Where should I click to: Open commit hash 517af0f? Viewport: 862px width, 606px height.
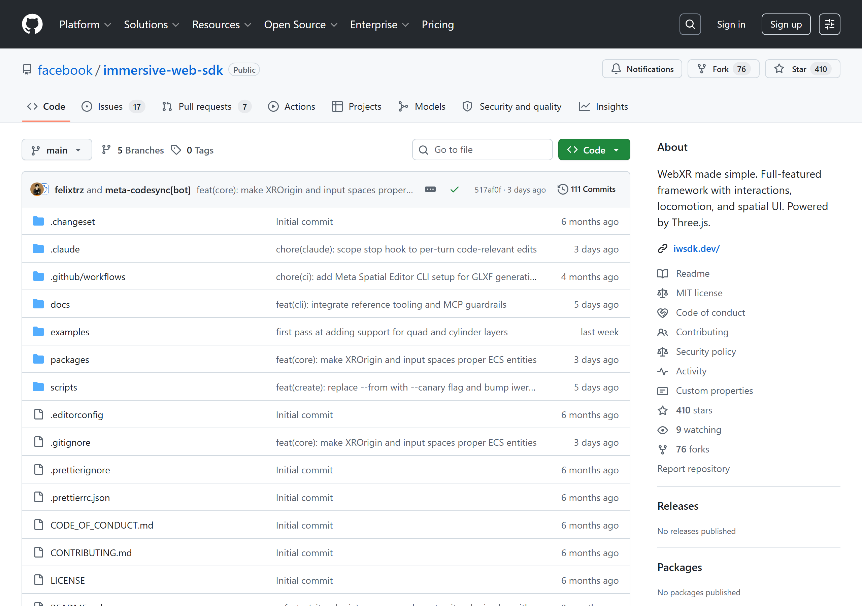(x=487, y=190)
